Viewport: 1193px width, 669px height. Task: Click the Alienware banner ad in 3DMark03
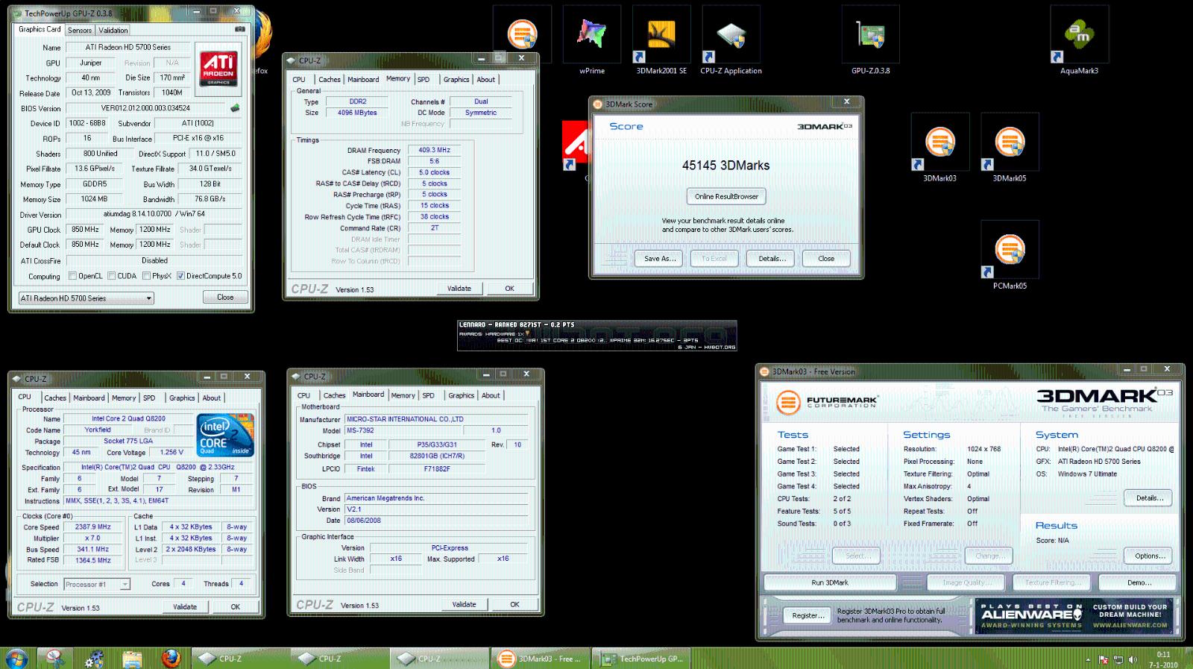coord(1074,616)
